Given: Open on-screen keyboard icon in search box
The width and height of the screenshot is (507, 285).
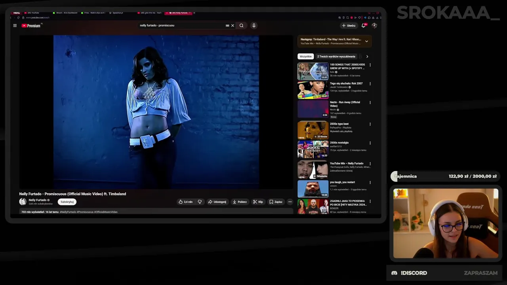Looking at the screenshot, I should point(227,25).
